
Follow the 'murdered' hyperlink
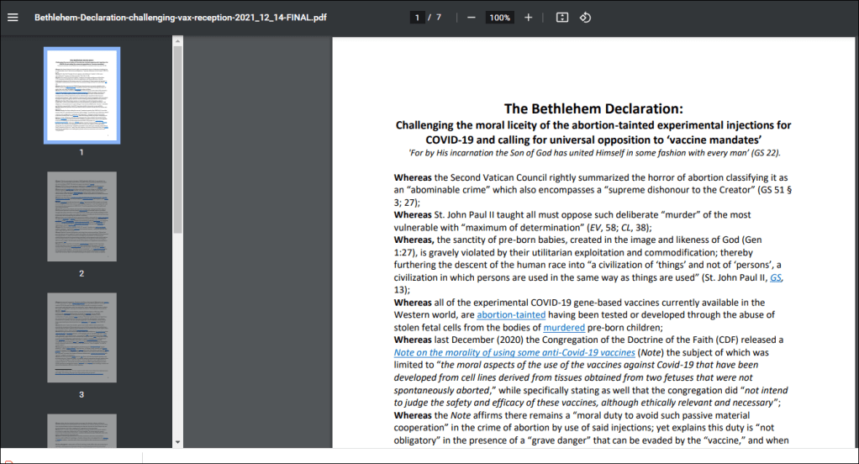click(564, 328)
